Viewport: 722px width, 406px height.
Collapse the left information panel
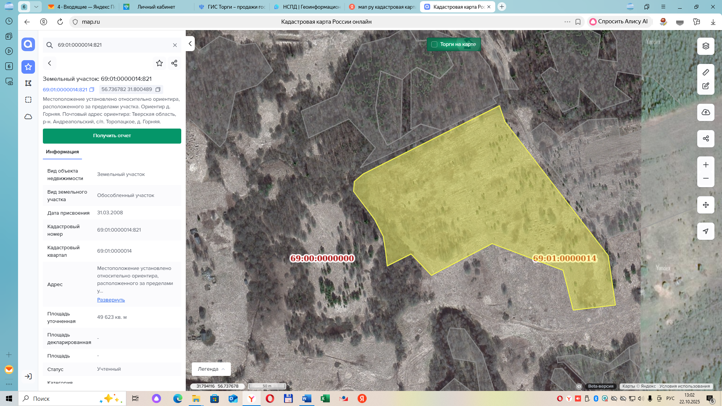190,44
